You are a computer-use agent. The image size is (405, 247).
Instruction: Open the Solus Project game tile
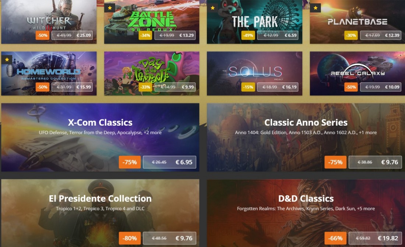[254, 74]
